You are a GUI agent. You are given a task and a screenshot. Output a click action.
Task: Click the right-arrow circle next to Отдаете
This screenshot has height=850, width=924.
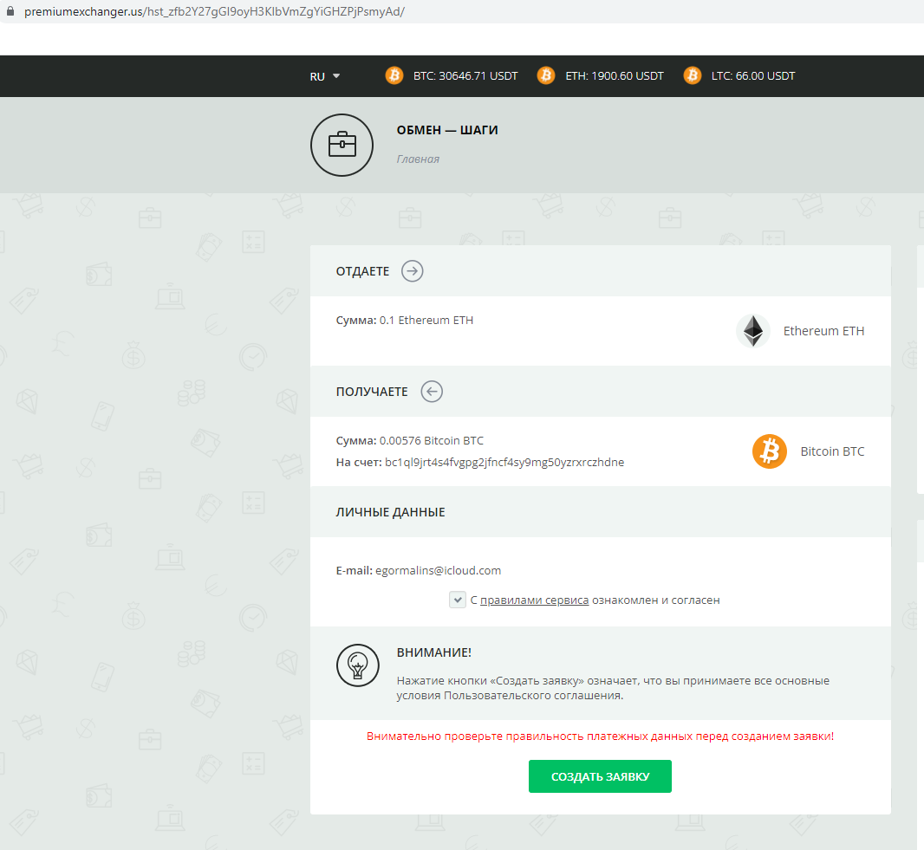413,271
